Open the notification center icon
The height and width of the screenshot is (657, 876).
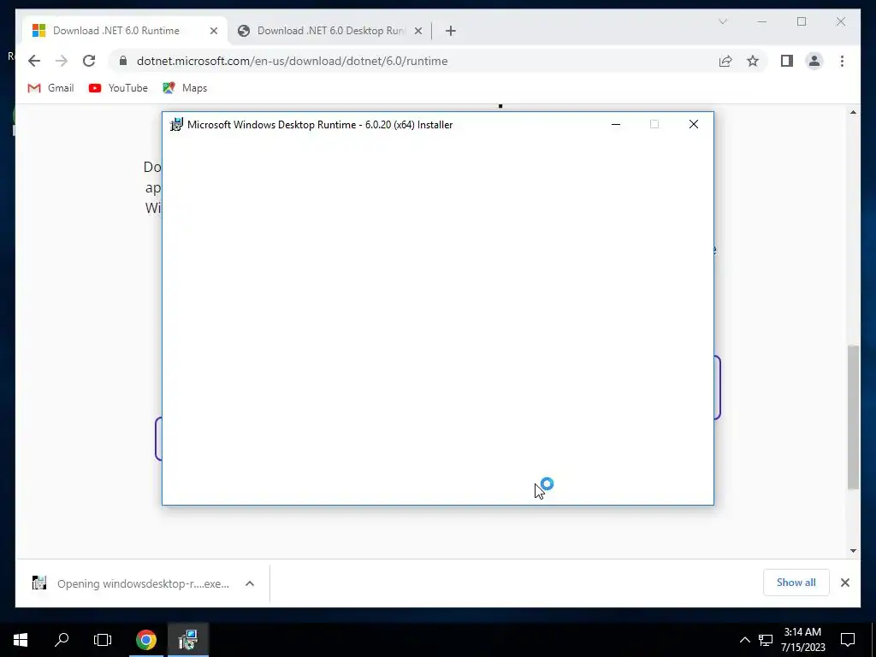tap(848, 640)
